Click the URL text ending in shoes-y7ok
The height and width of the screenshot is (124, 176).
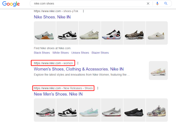tap(56, 11)
